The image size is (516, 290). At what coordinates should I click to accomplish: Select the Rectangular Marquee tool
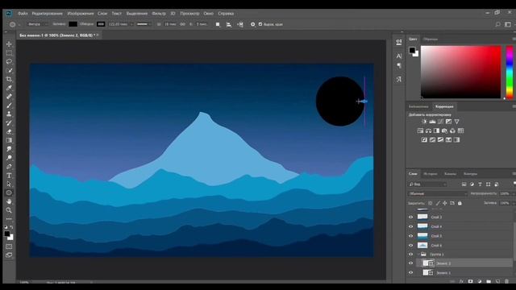(9, 53)
